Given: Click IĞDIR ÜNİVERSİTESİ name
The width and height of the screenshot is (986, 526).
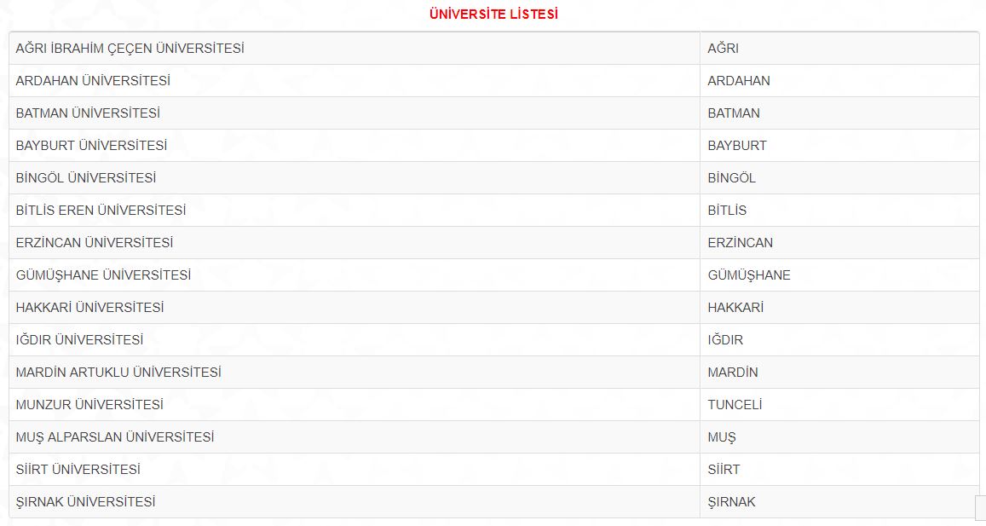Looking at the screenshot, I should pyautogui.click(x=80, y=340).
